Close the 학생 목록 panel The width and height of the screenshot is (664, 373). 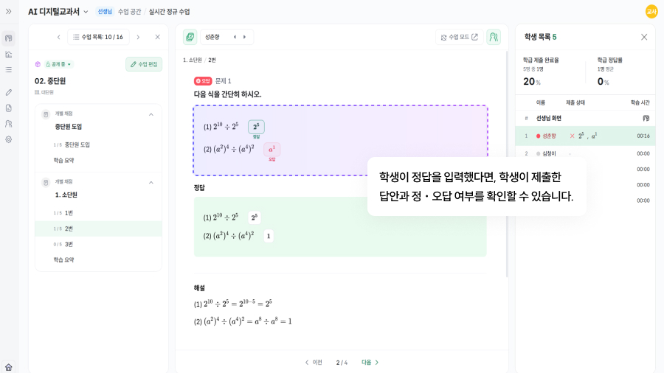point(644,37)
